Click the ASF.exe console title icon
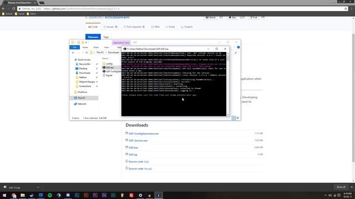Viewport: 355px width, 199px height. [125, 49]
